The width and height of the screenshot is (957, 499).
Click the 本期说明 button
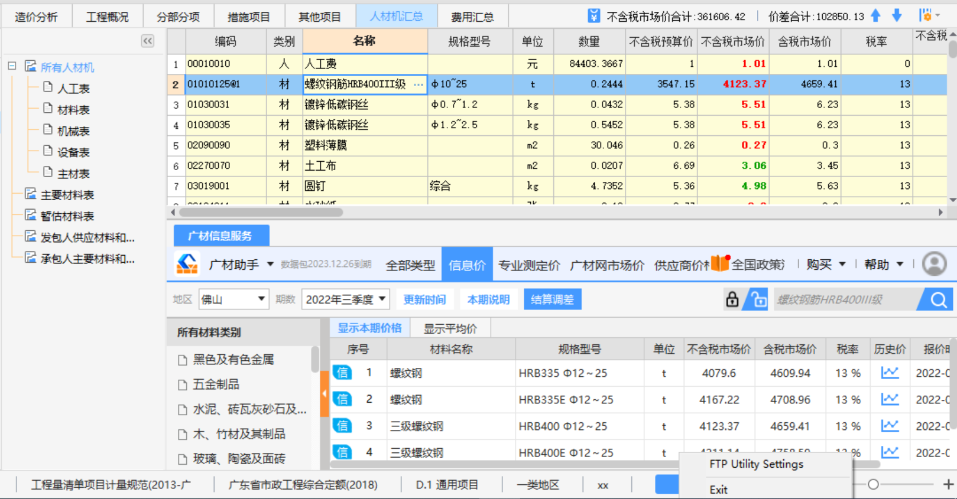click(x=488, y=299)
